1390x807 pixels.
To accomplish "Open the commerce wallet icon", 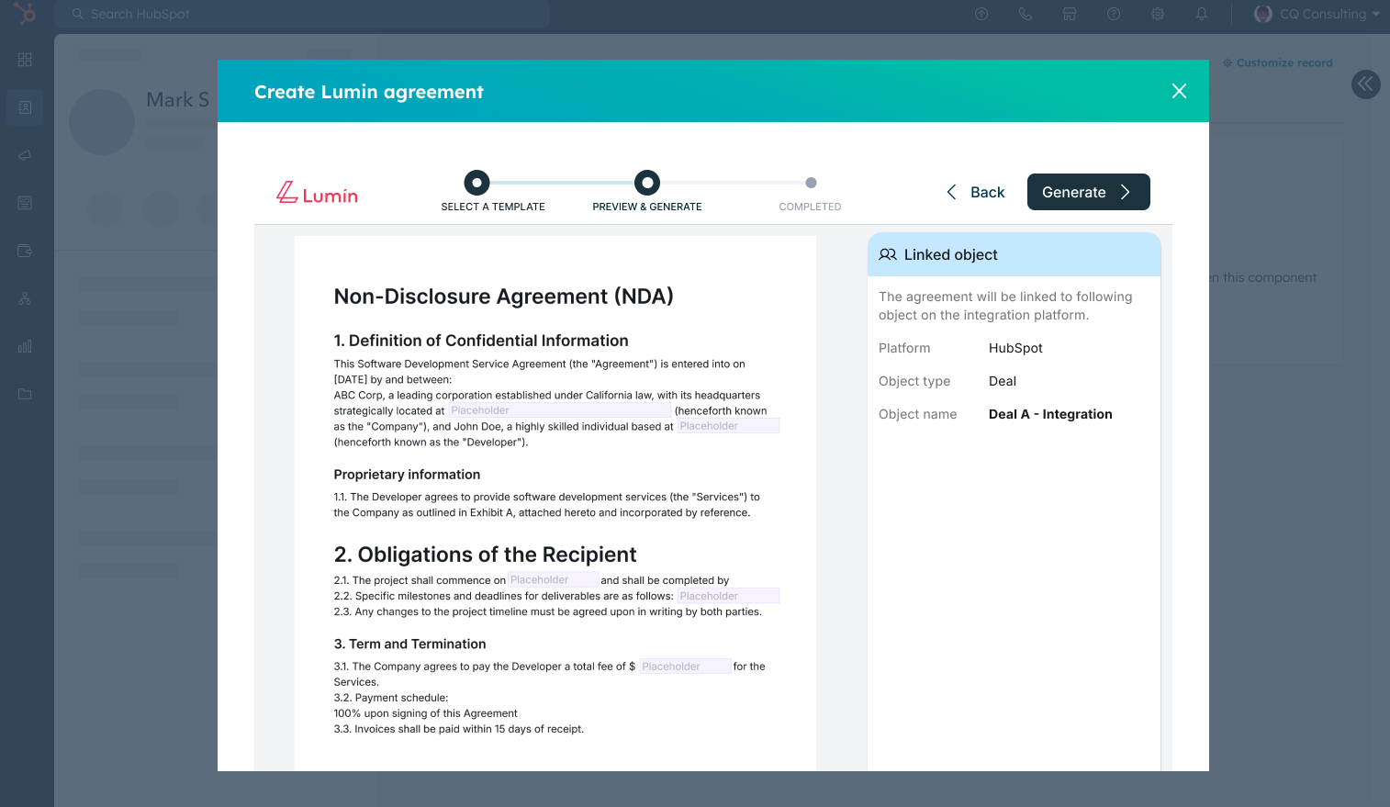I will point(25,251).
